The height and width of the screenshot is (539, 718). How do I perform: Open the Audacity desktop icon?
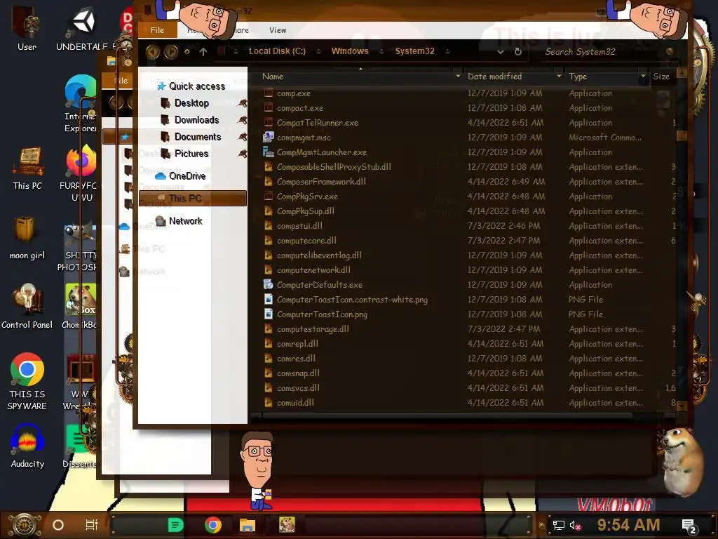27,446
